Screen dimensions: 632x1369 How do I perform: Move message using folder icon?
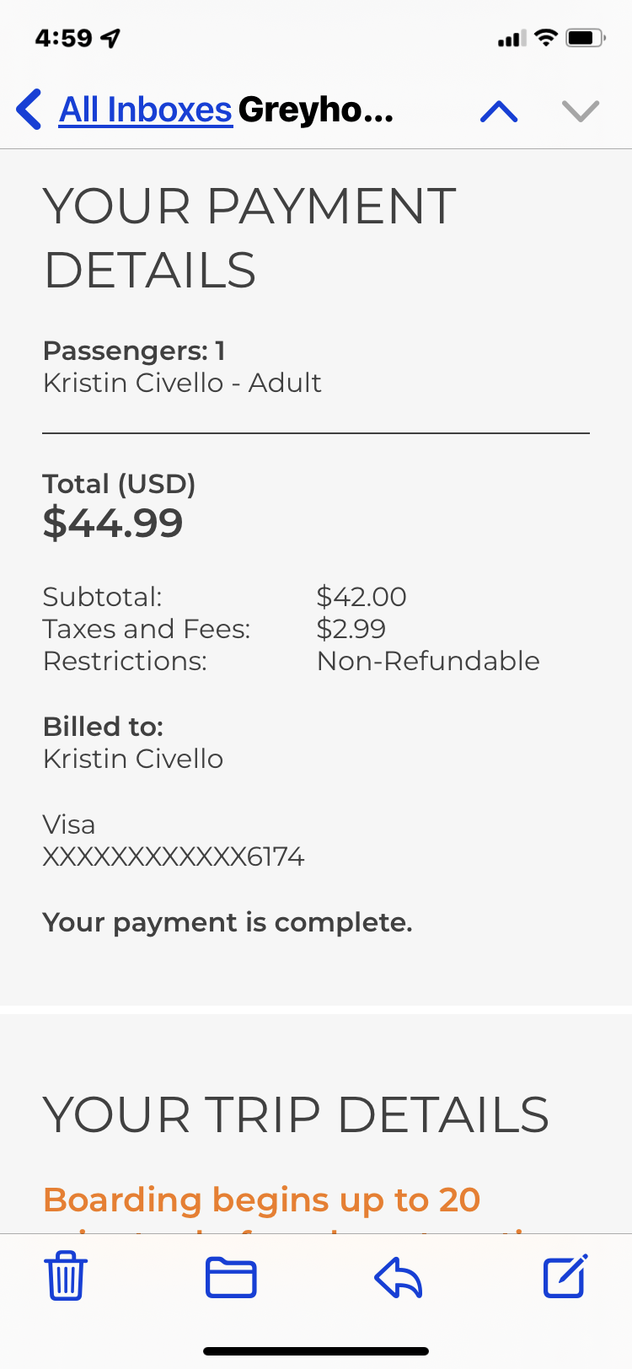(x=231, y=1276)
